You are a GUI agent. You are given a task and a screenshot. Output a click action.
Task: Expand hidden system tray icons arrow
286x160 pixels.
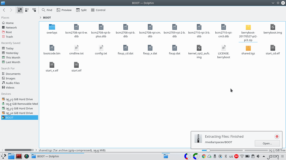point(264,156)
